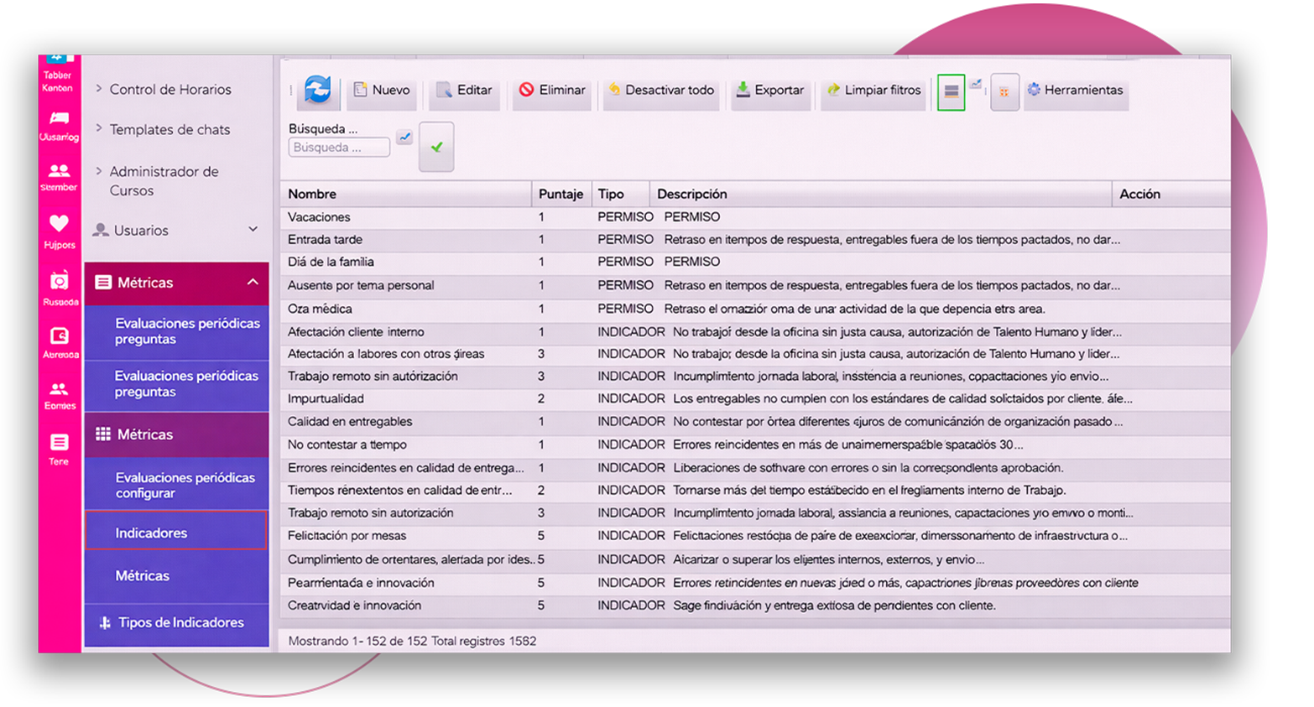This screenshot has height=707, width=1314.
Task: Collapse the Métricas section chevron
Action: tap(253, 283)
